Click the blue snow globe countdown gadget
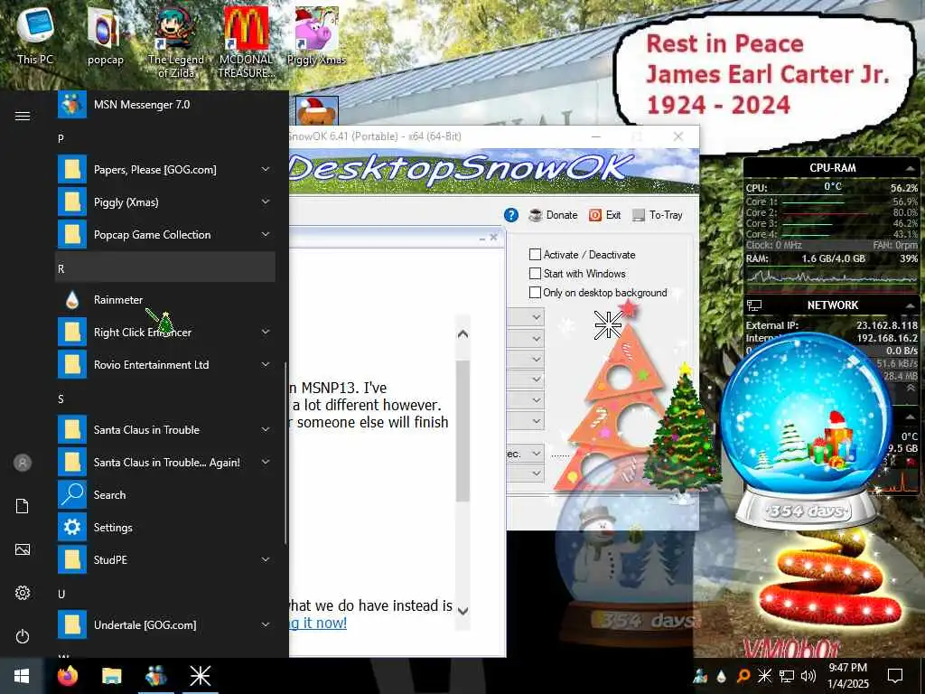925x694 pixels. [807, 431]
